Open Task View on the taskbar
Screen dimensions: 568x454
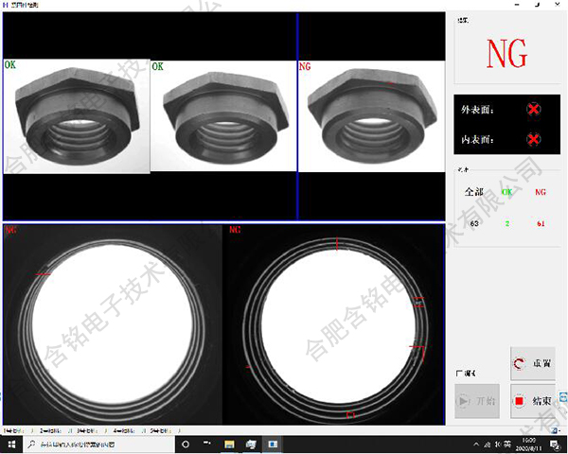pos(207,444)
